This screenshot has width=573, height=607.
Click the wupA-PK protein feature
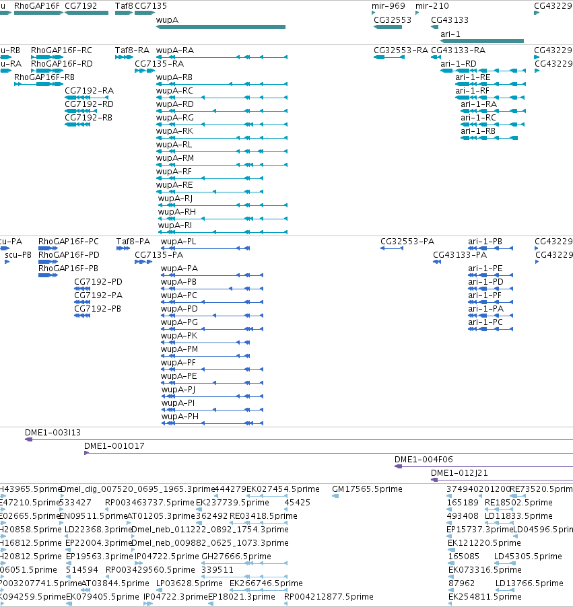tap(205, 343)
